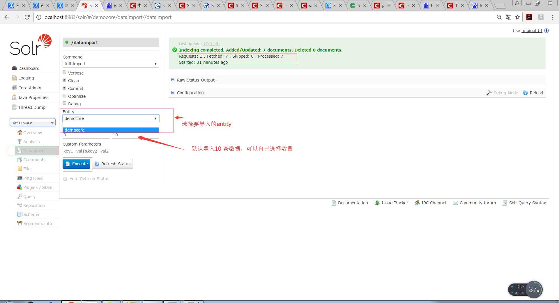Open the IRC Channel link
Screen dimensions: 559x303
pos(430,203)
